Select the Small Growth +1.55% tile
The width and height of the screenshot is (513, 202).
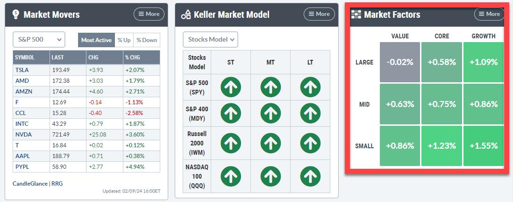pos(483,145)
